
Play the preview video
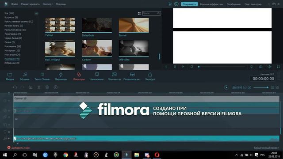click(x=183, y=67)
